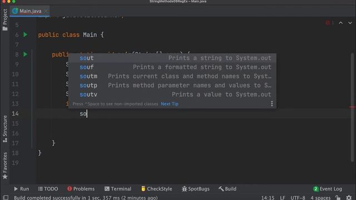
Task: Open the SpotBugs tool window
Action: [195, 189]
